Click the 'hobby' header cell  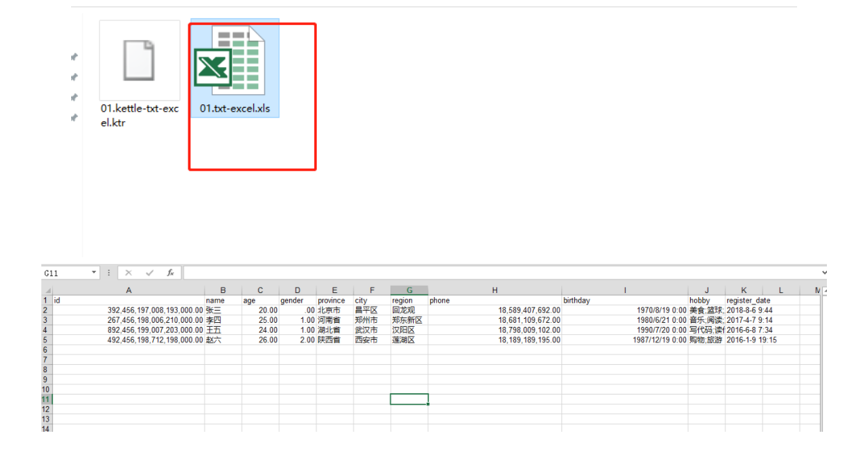pos(706,300)
